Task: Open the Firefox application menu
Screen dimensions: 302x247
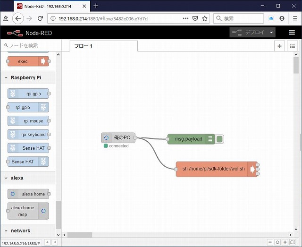Action: point(295,18)
